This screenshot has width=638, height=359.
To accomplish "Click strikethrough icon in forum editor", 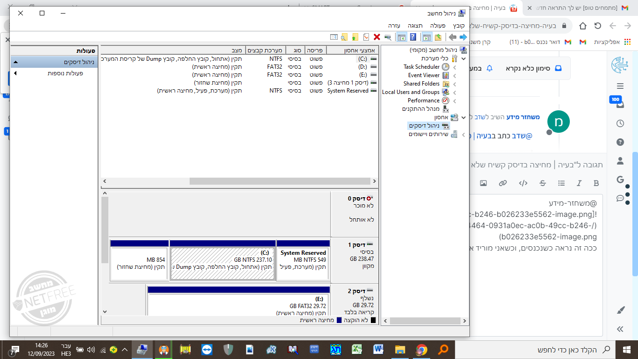I will pos(542,183).
